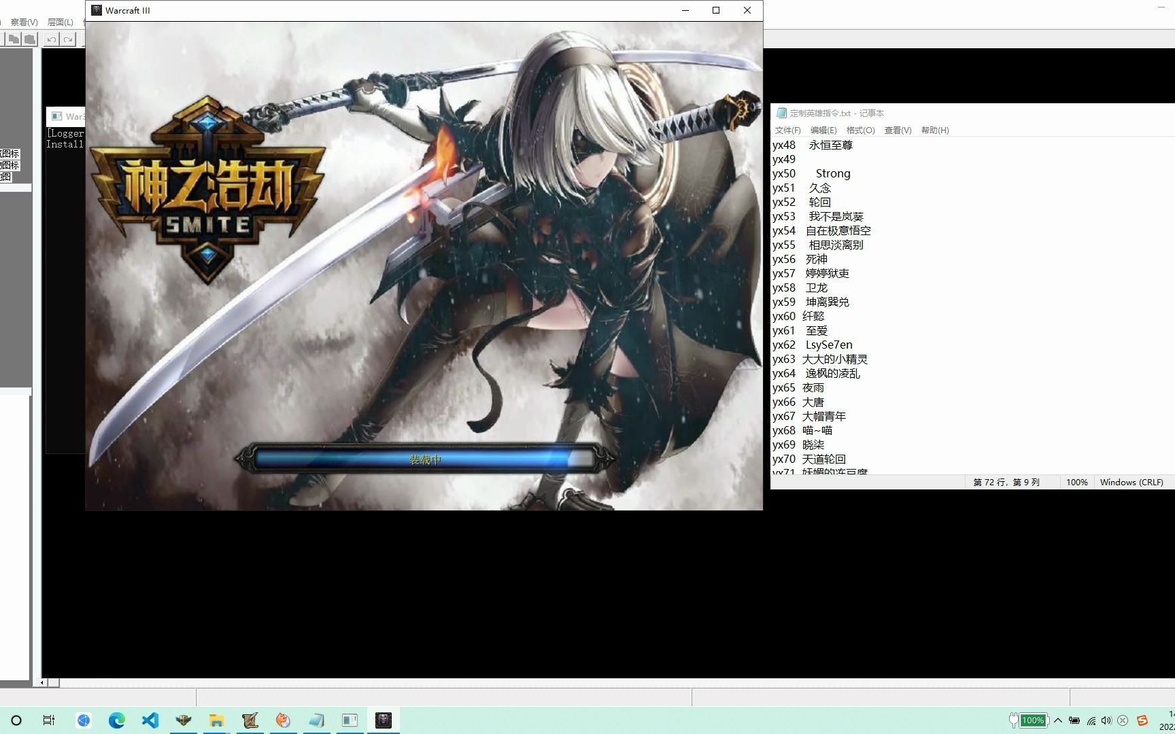The height and width of the screenshot is (734, 1175).
Task: Open the blue globe browser on taskbar
Action: pos(84,720)
